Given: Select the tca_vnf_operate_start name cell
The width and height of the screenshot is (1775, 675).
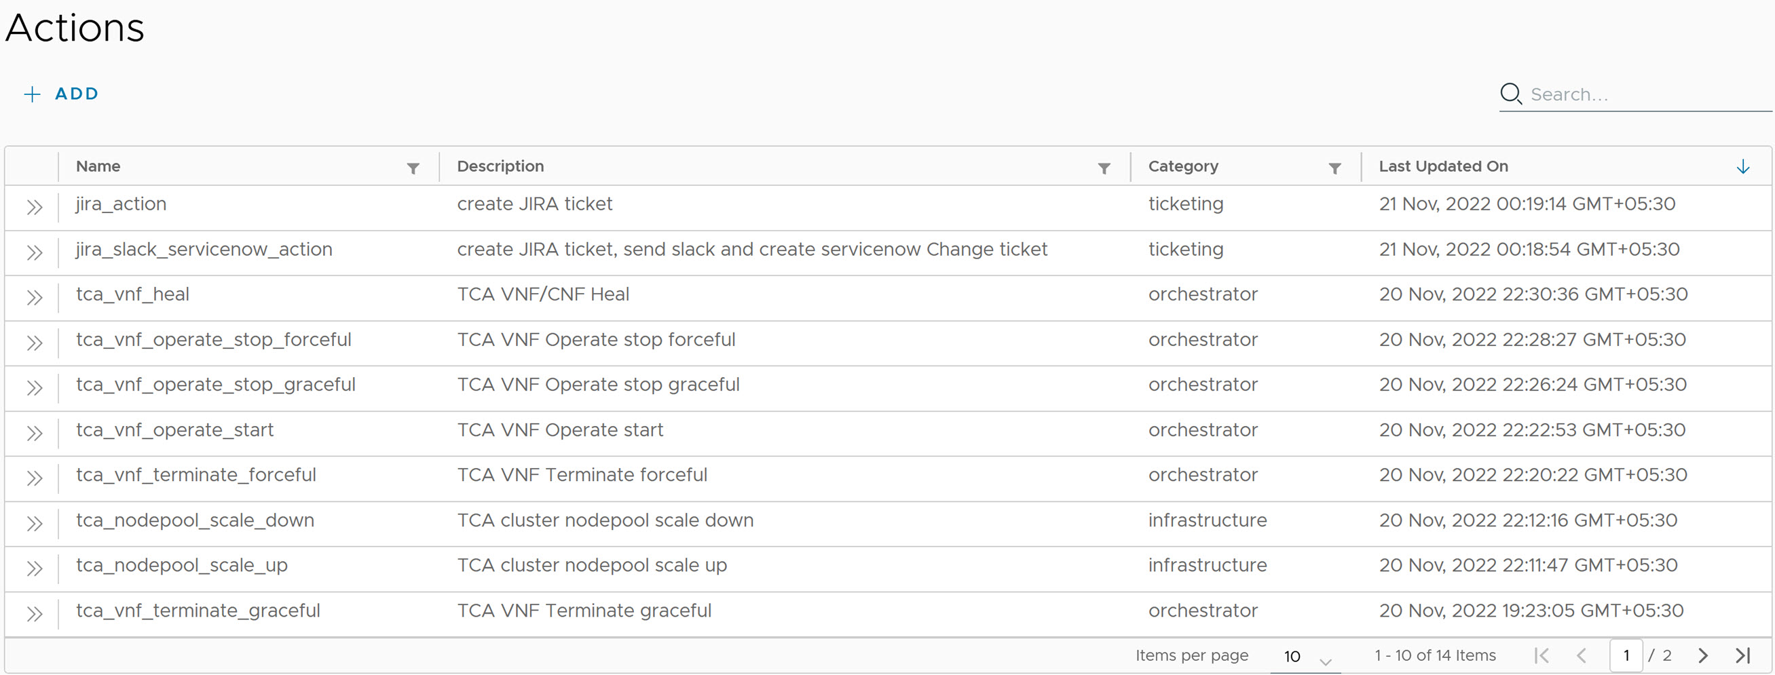Looking at the screenshot, I should tap(174, 430).
